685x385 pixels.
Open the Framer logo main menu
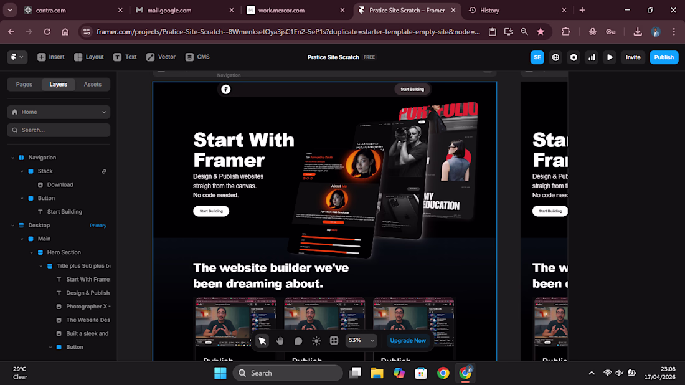tap(17, 57)
